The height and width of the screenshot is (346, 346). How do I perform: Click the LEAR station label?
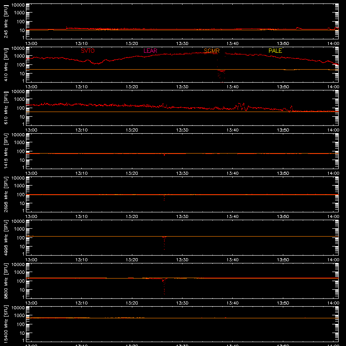click(150, 51)
